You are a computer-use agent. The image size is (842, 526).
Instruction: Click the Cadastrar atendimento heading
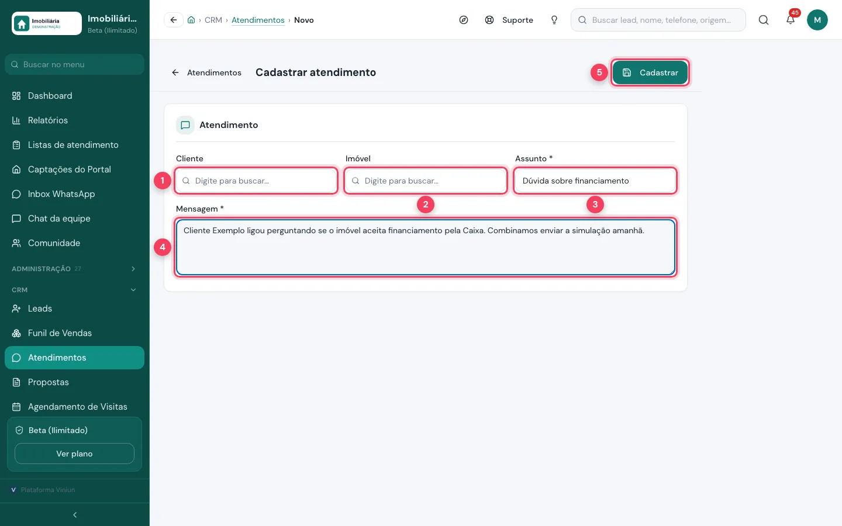(316, 72)
